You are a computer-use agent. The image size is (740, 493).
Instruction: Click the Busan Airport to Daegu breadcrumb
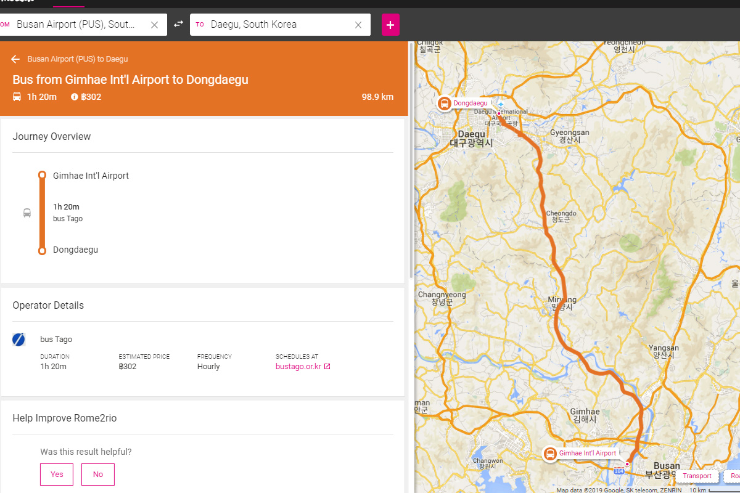pyautogui.click(x=78, y=59)
